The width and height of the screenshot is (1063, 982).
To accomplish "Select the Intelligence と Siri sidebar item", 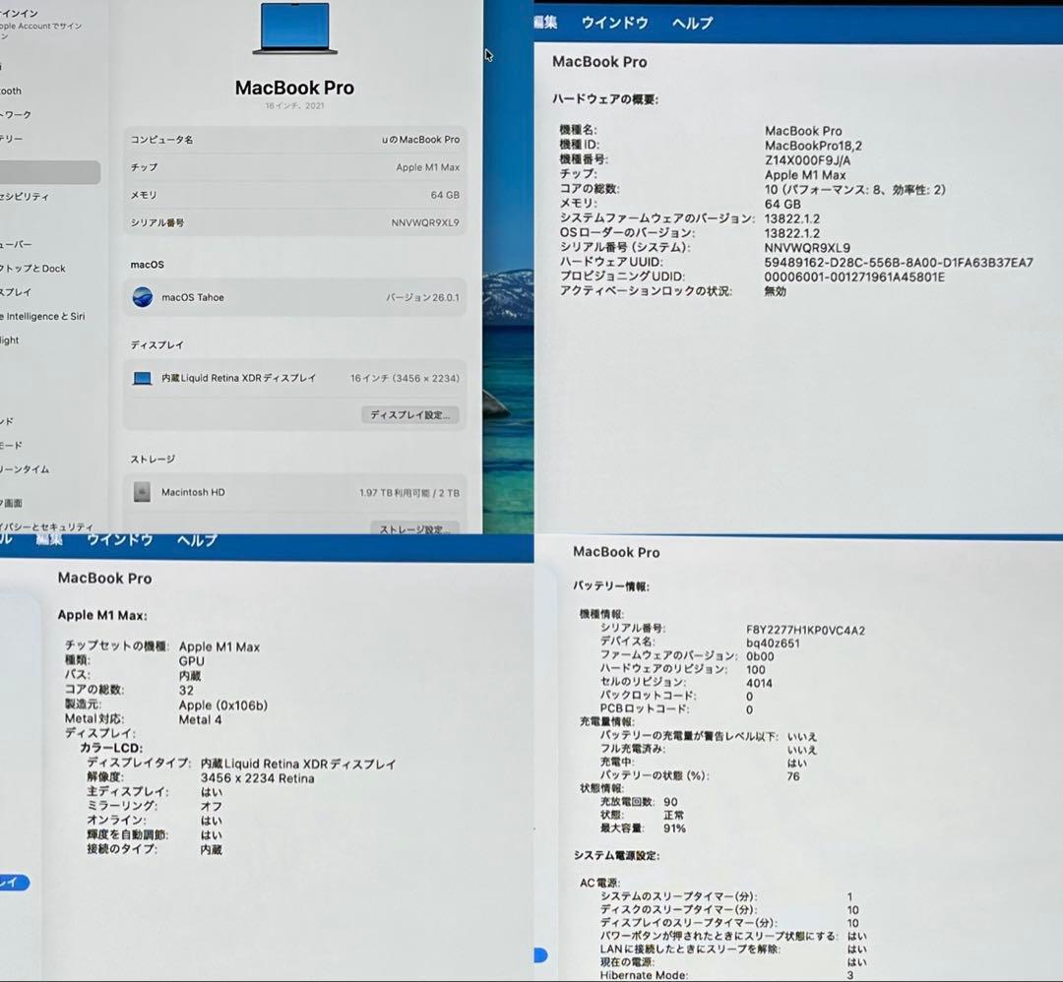I will 42,316.
